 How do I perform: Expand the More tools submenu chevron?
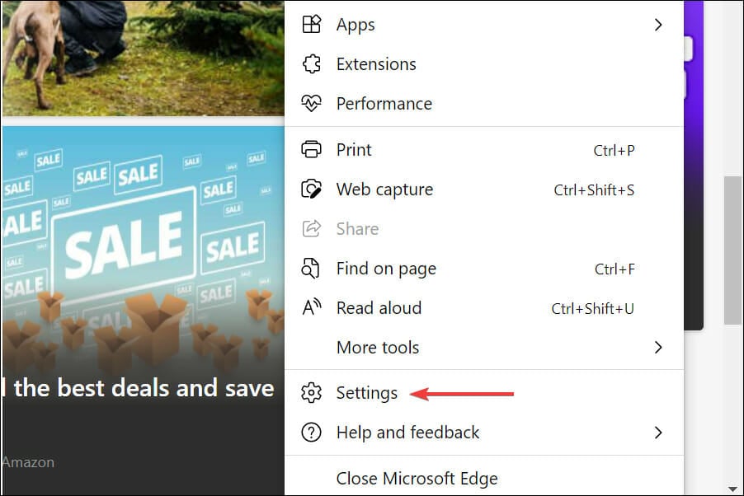pos(657,348)
